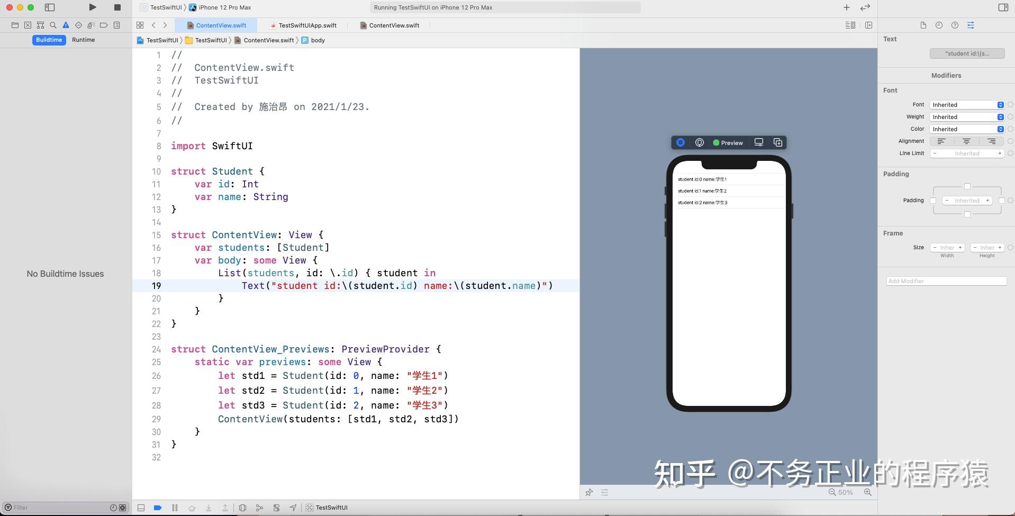
Task: Stop the running app
Action: tap(117, 7)
